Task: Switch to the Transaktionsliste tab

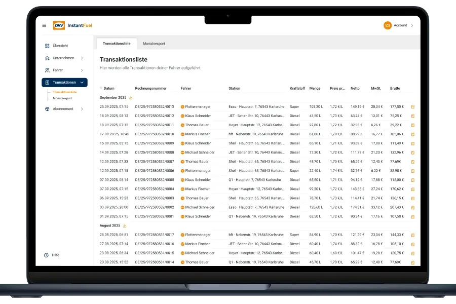Action: (x=117, y=44)
